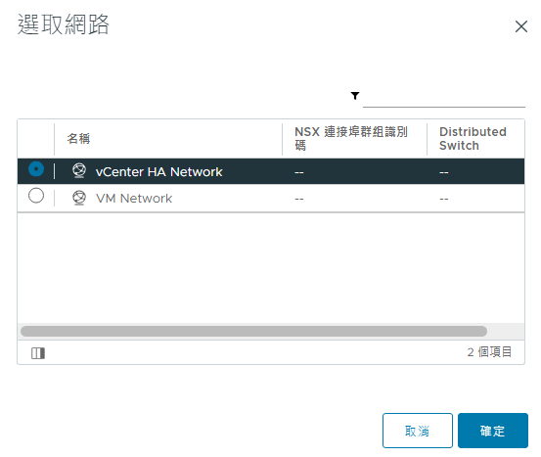The width and height of the screenshot is (541, 457).
Task: Close the Select Network dialog
Action: click(x=521, y=26)
